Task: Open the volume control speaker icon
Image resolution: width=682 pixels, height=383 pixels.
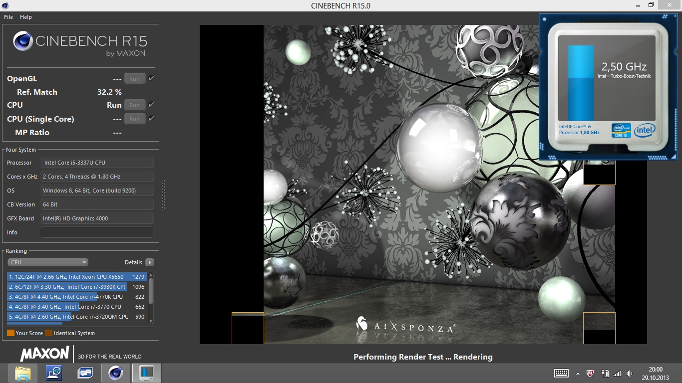Action: point(629,373)
